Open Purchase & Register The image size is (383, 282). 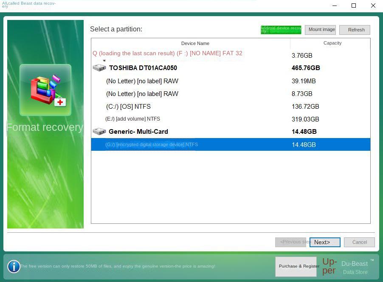[299, 266]
